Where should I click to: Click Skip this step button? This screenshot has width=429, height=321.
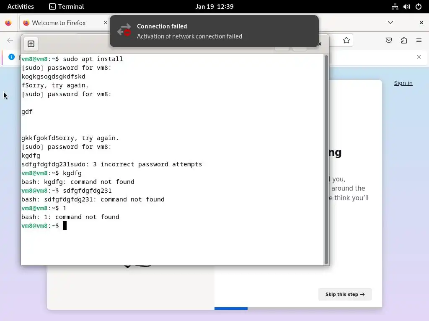(345, 294)
